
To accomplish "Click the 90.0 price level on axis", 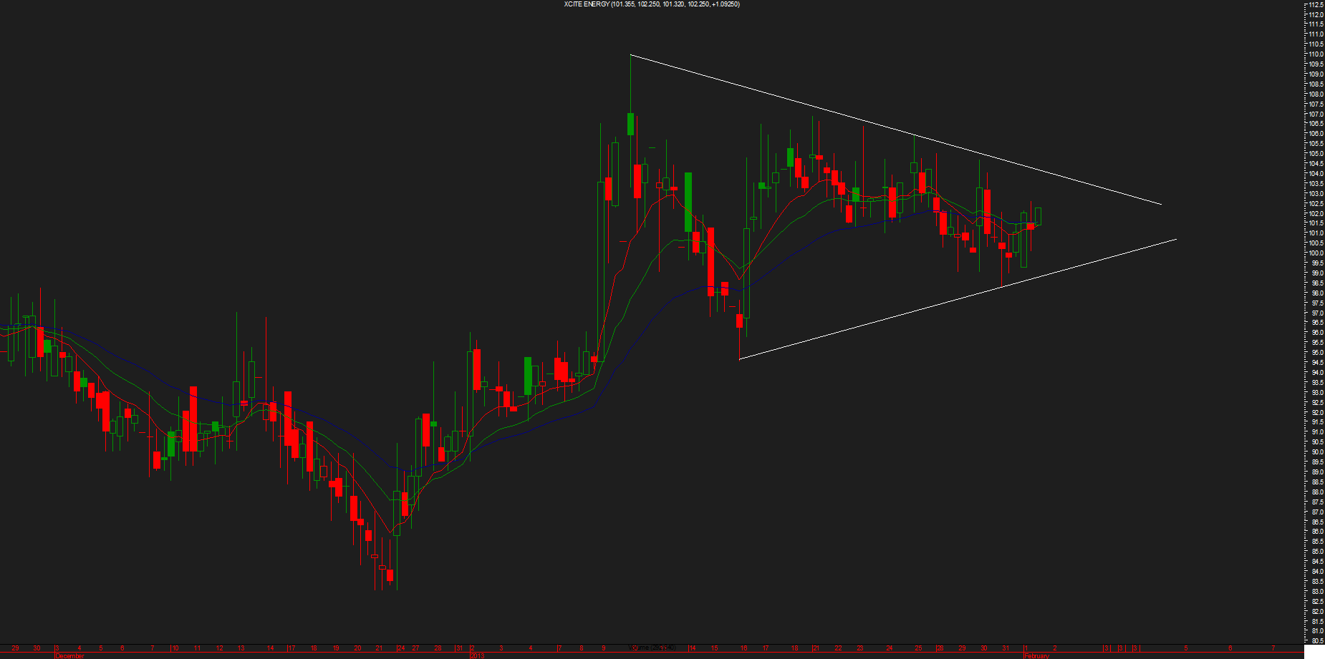I will (x=1316, y=452).
